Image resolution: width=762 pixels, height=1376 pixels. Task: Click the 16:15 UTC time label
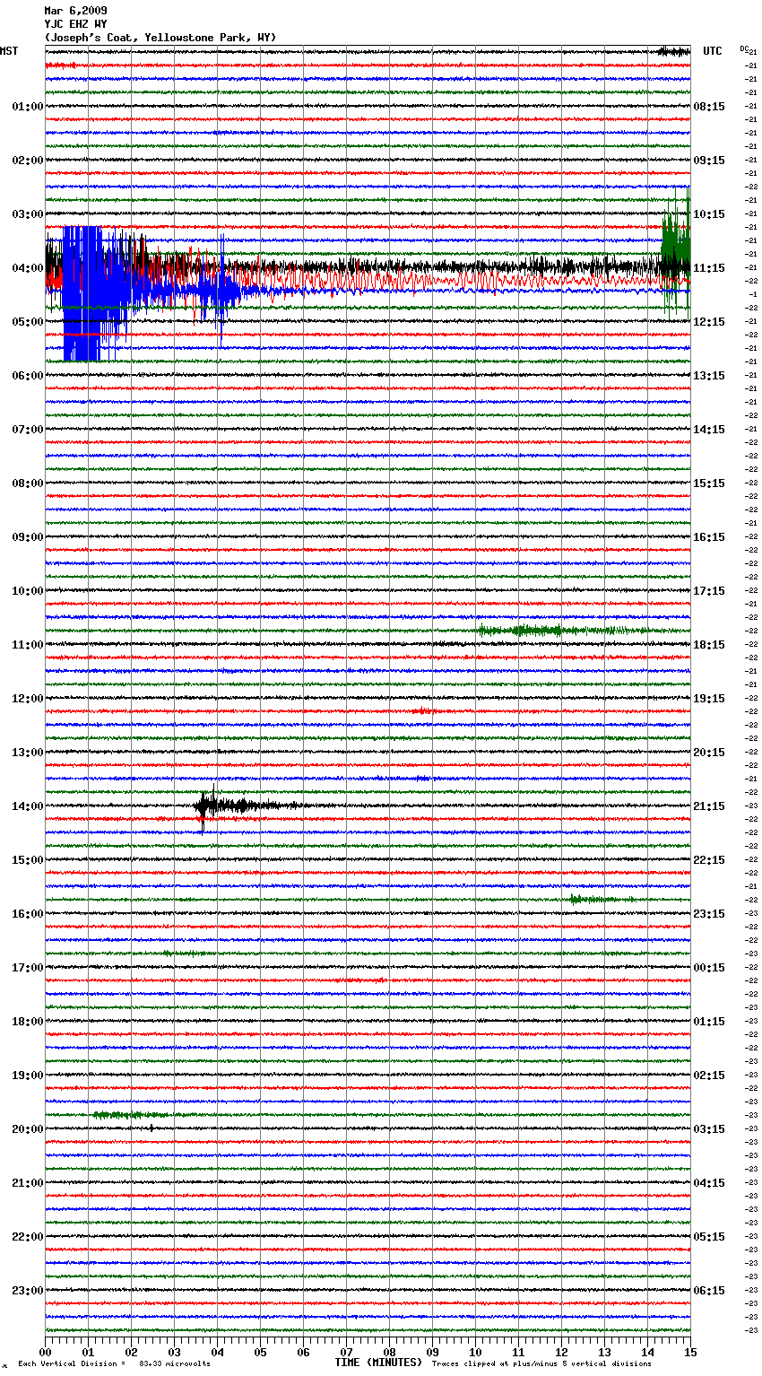coord(709,537)
